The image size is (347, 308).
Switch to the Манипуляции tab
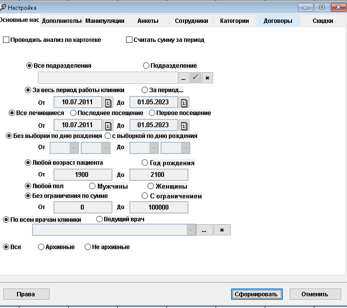(x=105, y=21)
